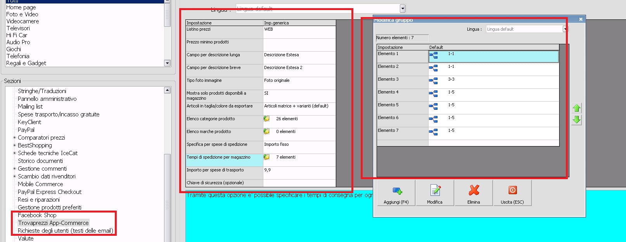Image resolution: width=626 pixels, height=242 pixels.
Task: Click the Aggiungi (F4) button
Action: (x=396, y=193)
